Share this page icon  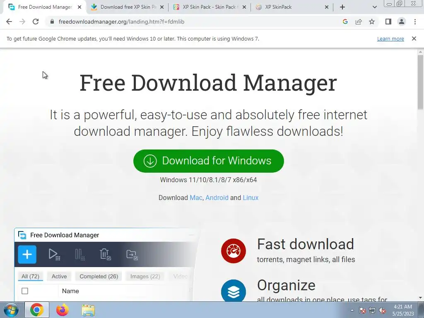[x=359, y=22]
